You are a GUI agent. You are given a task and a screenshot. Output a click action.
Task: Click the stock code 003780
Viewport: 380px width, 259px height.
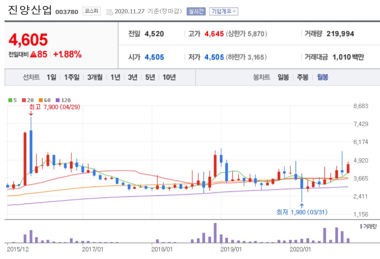[67, 12]
